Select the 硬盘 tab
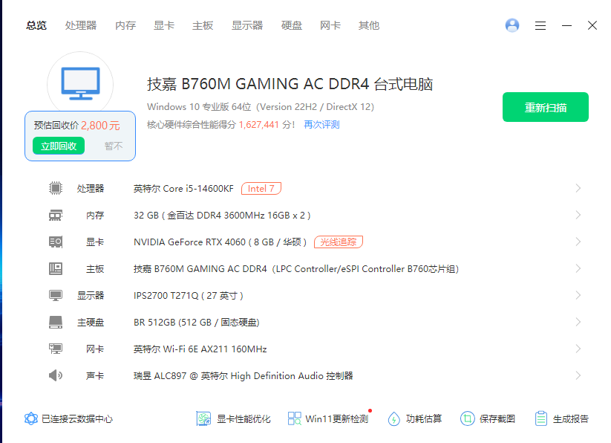 click(292, 26)
